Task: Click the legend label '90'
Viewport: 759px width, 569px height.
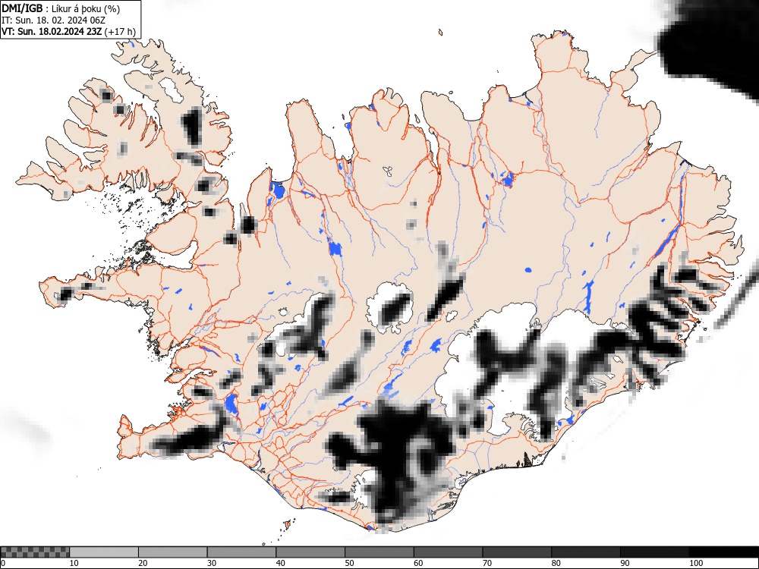Action: pyautogui.click(x=625, y=563)
